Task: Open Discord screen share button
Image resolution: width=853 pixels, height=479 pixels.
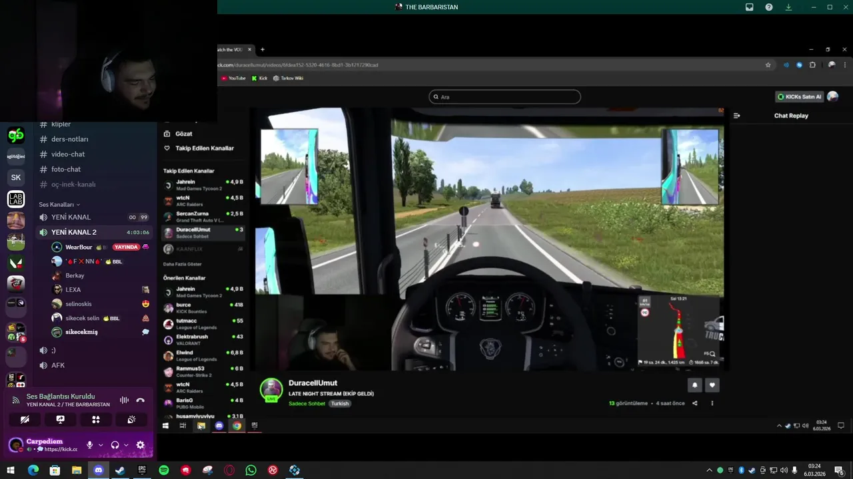Action: point(60,419)
